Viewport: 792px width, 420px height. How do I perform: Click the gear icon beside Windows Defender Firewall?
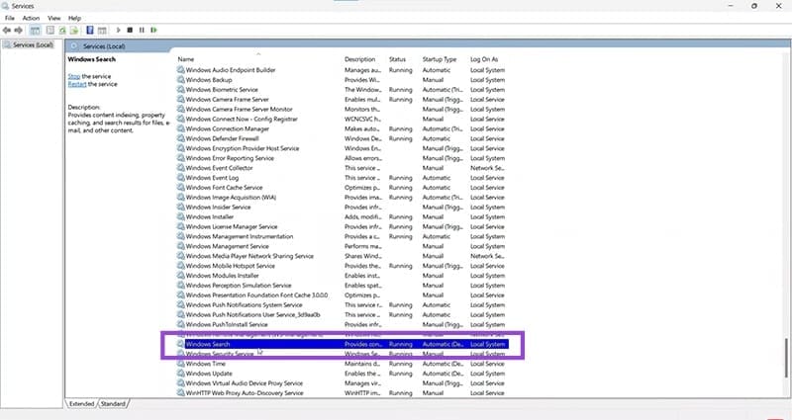click(x=180, y=138)
